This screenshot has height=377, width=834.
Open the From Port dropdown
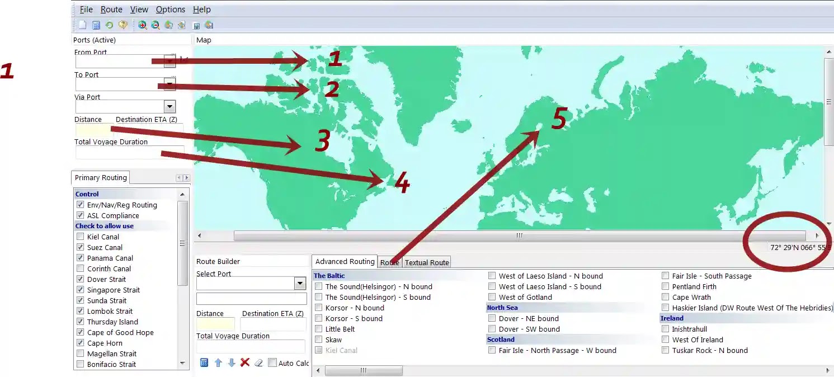click(x=169, y=62)
